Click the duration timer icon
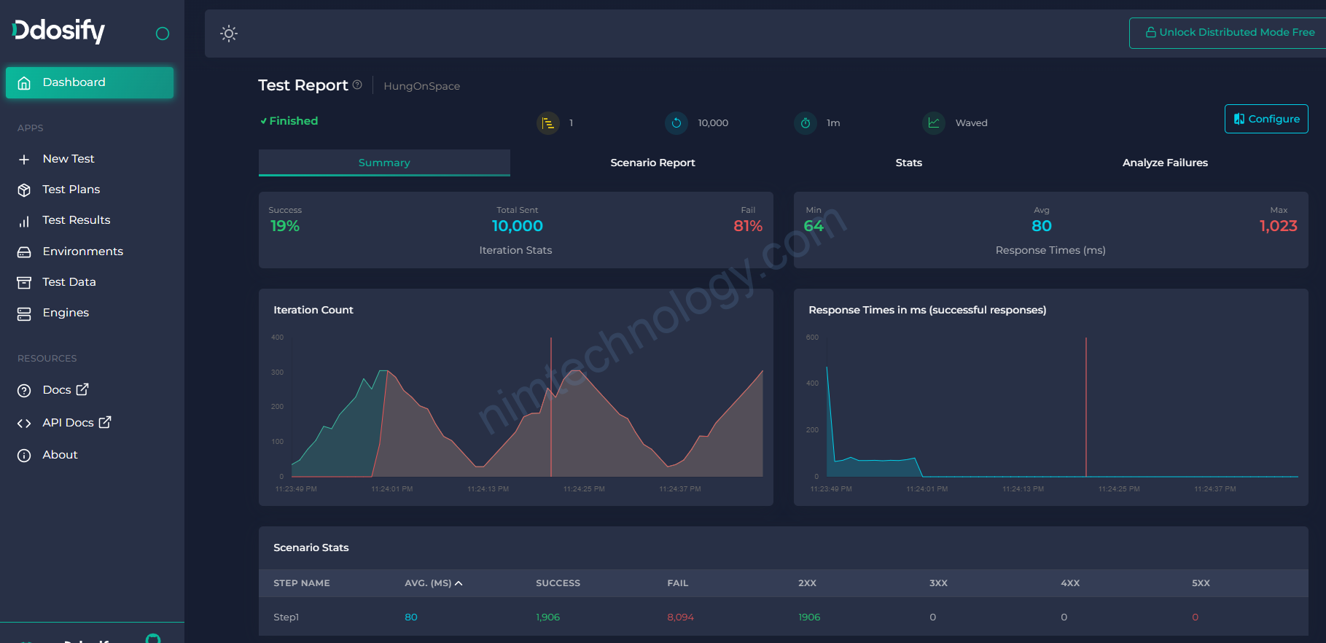The image size is (1326, 643). (805, 123)
